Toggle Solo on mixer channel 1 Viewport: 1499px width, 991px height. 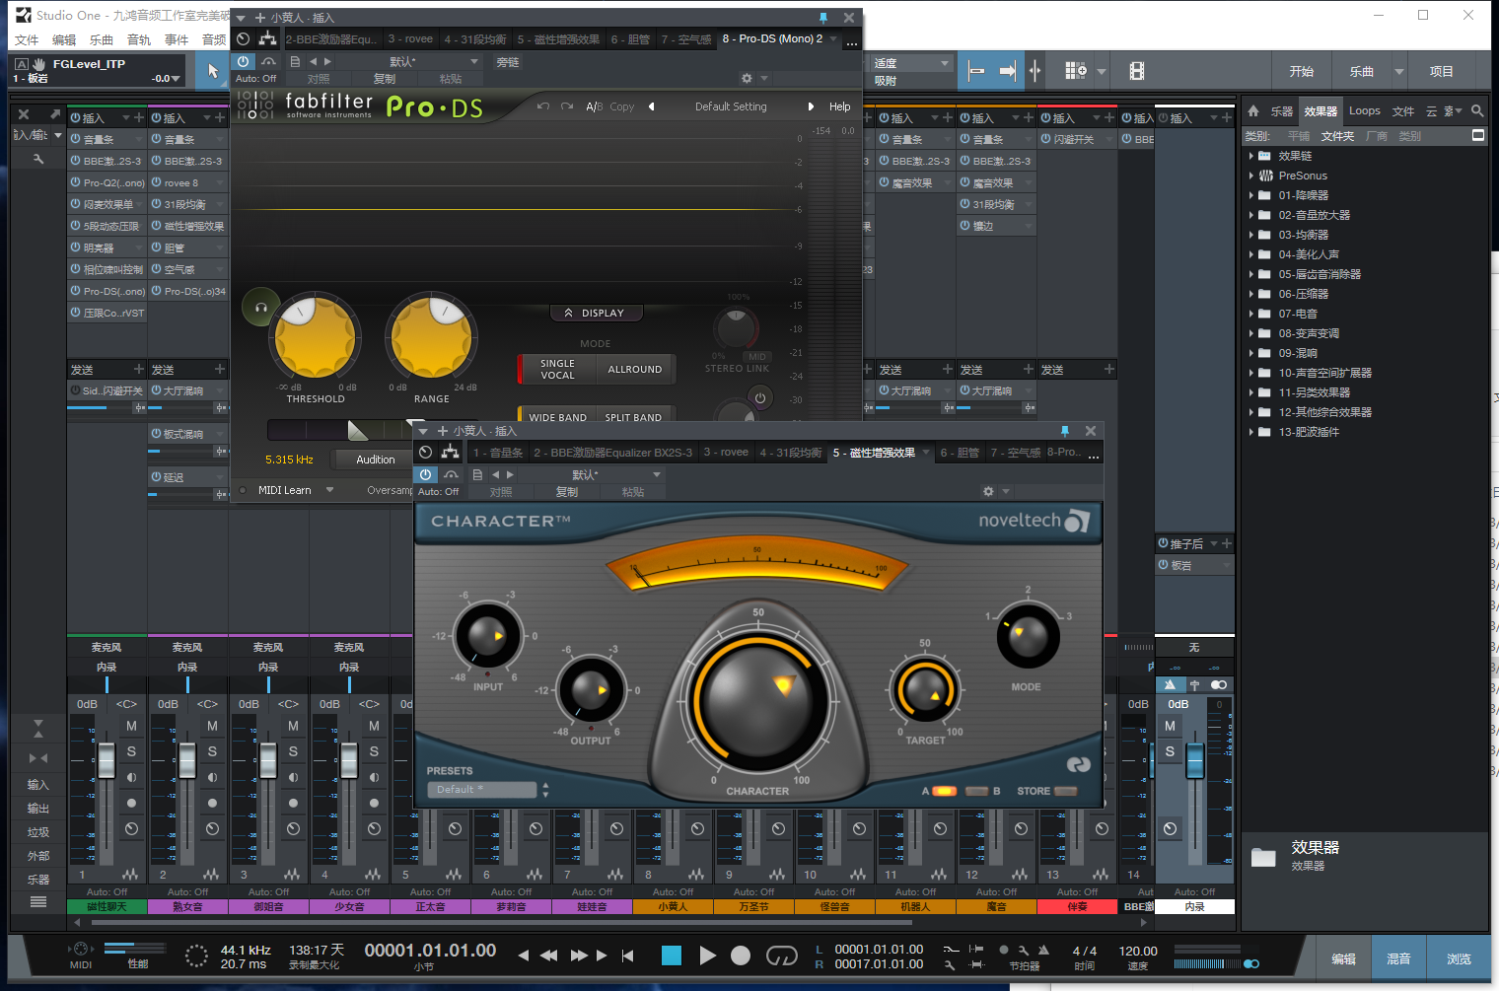(131, 751)
